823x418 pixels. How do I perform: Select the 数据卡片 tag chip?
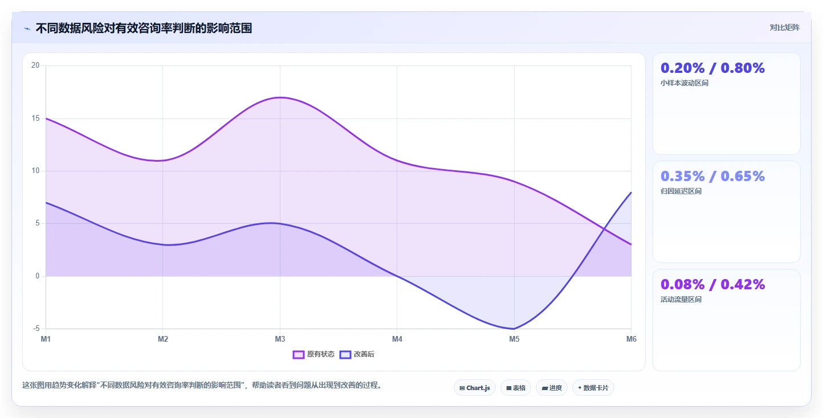tap(593, 388)
